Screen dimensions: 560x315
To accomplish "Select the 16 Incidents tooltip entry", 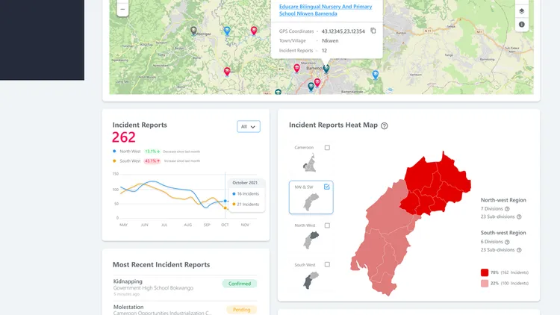I will point(246,194).
